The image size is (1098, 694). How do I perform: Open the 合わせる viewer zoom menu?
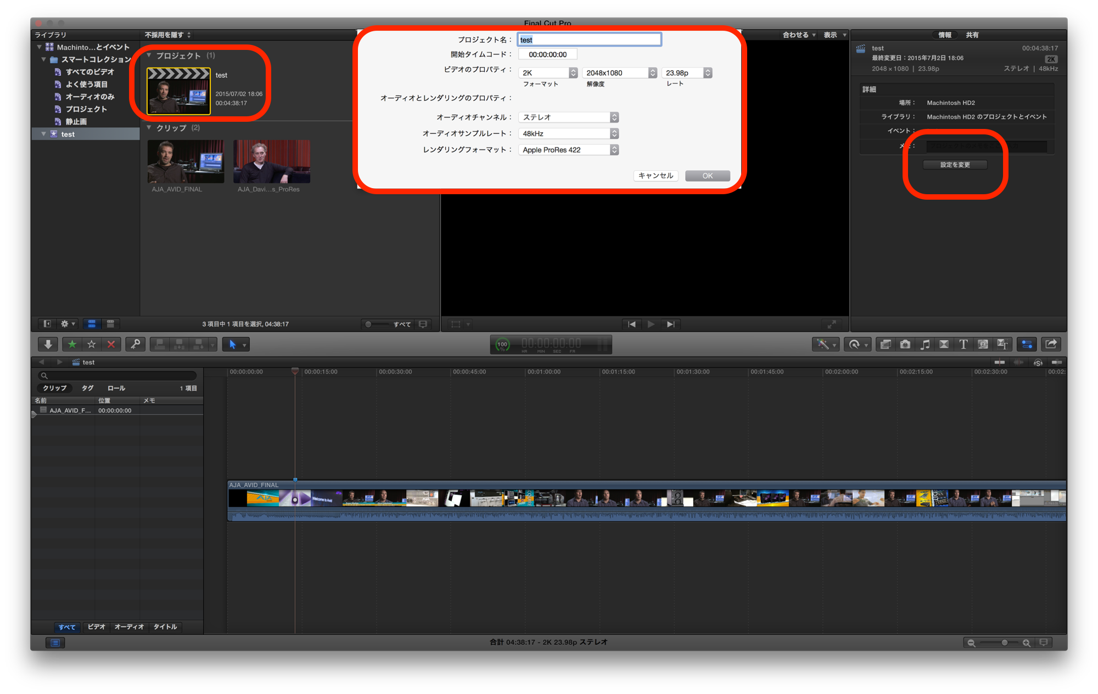[799, 35]
